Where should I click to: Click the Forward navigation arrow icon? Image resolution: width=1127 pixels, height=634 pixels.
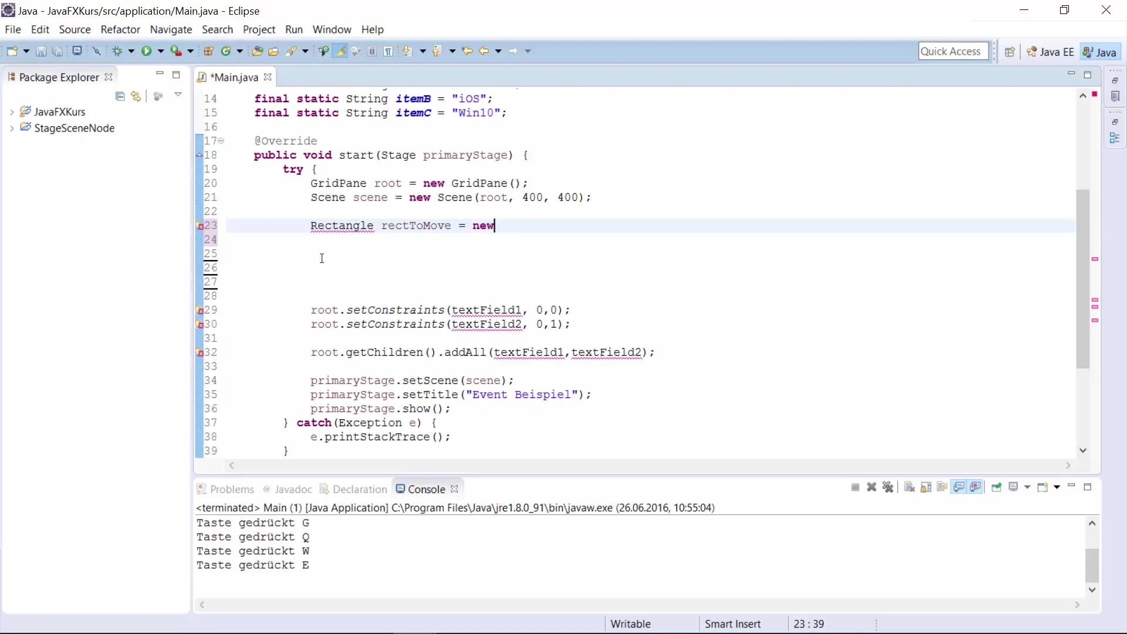click(514, 51)
